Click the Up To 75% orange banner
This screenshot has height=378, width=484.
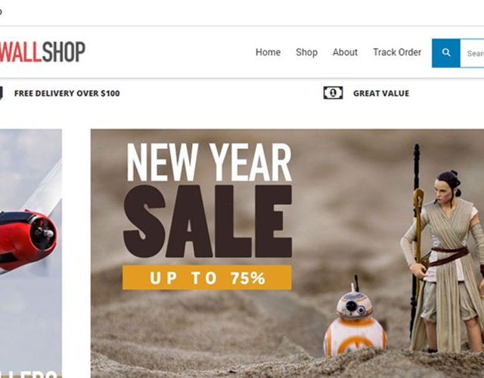(x=206, y=277)
